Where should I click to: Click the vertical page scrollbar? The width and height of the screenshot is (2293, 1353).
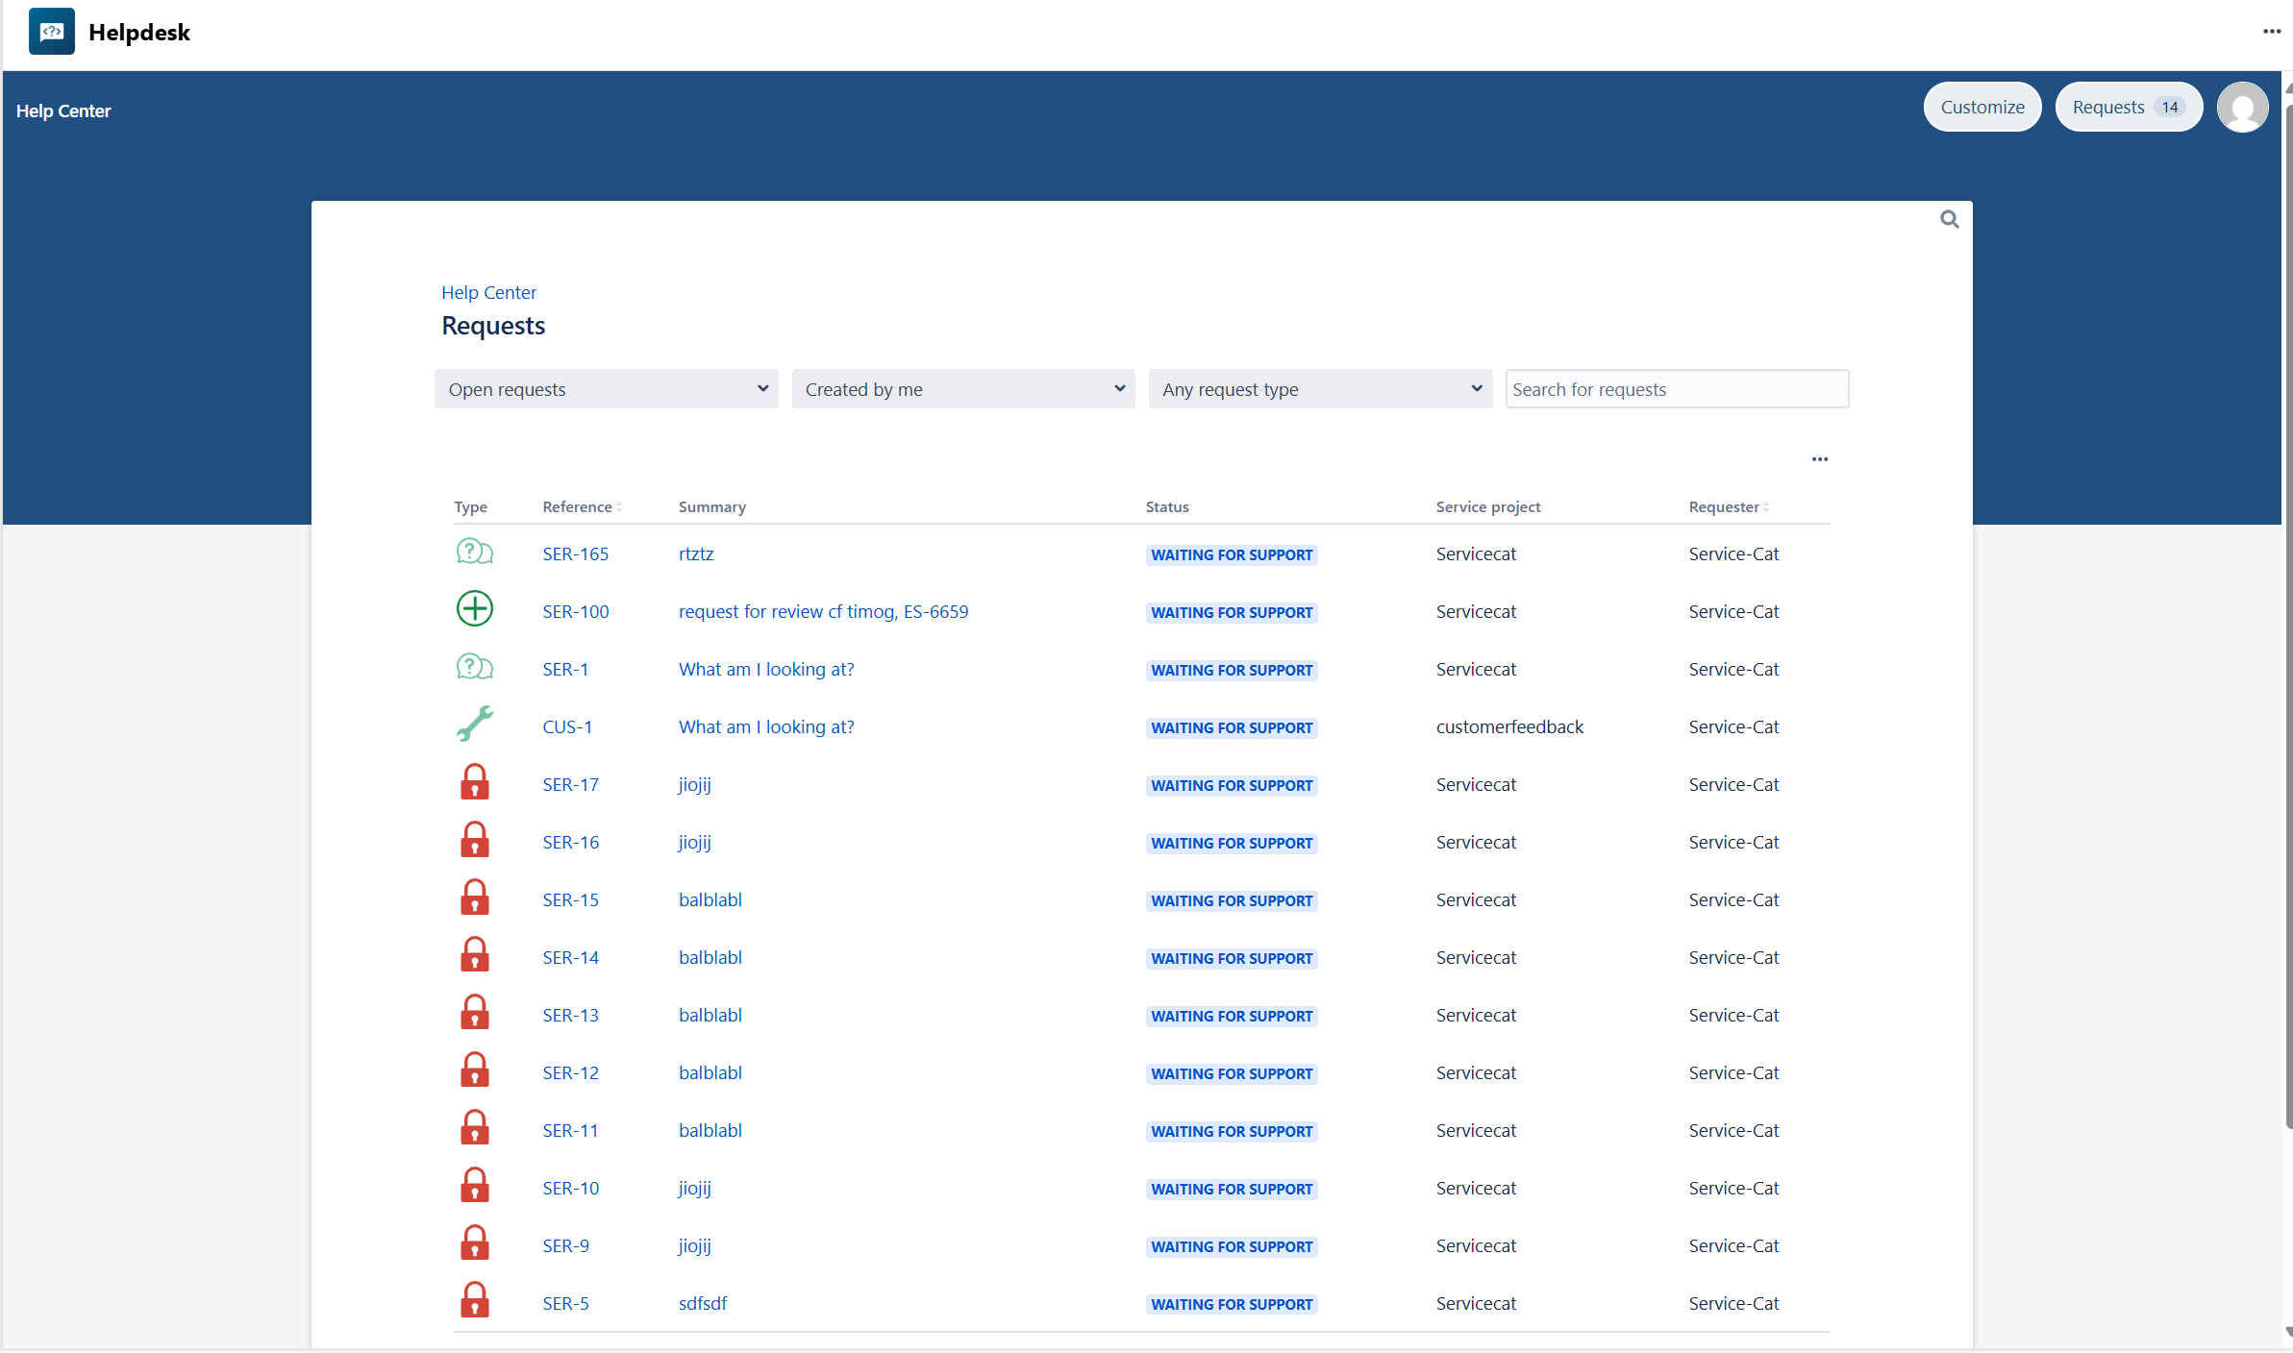coord(2287,615)
